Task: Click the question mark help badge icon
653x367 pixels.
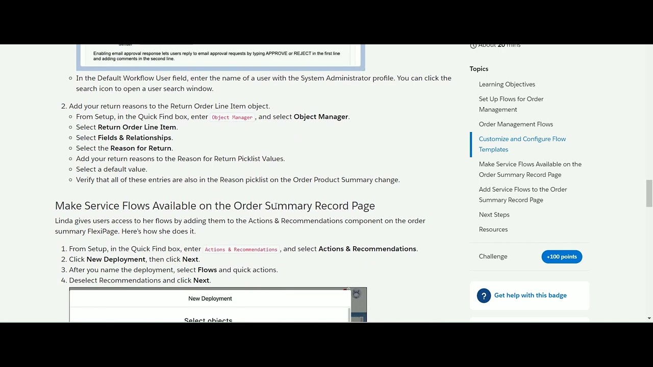Action: (x=484, y=296)
